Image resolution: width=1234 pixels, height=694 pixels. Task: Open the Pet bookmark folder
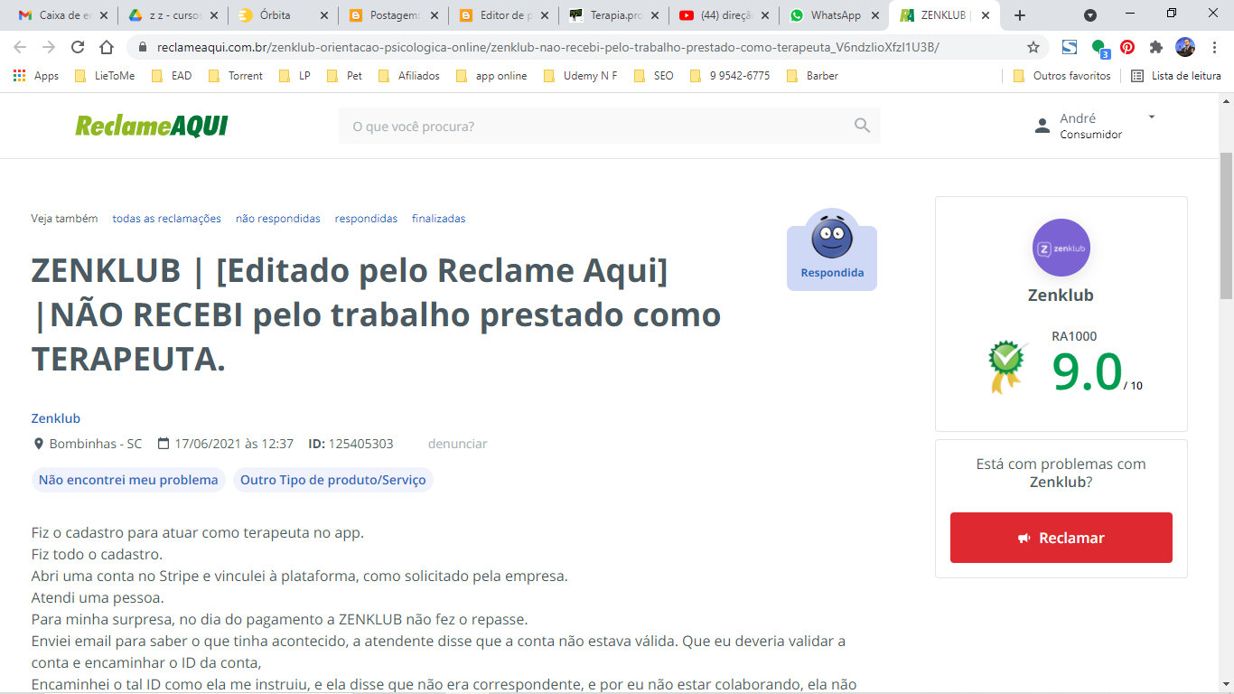(344, 76)
